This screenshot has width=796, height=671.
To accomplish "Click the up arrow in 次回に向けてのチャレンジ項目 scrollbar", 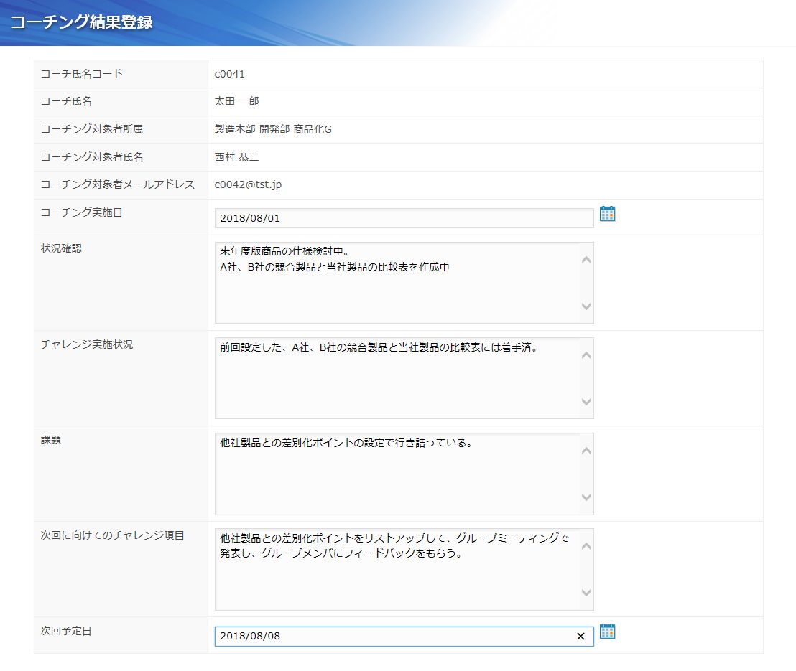I will click(586, 546).
